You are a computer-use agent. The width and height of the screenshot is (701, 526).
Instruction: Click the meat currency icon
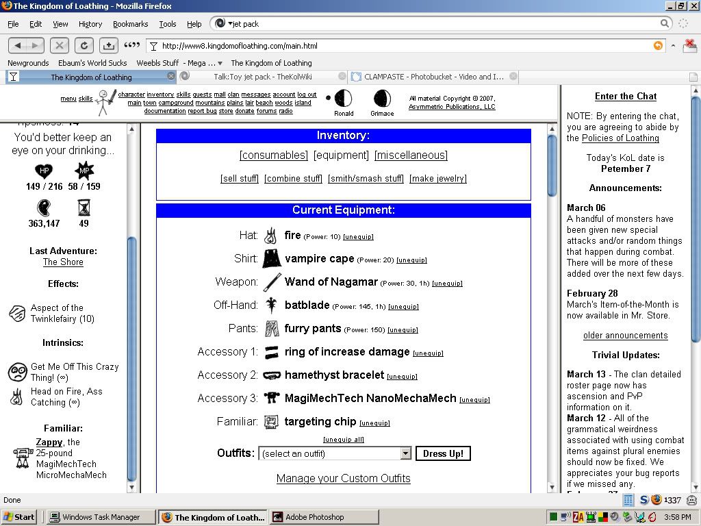pyautogui.click(x=43, y=208)
